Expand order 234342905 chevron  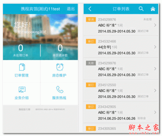coord(155,112)
